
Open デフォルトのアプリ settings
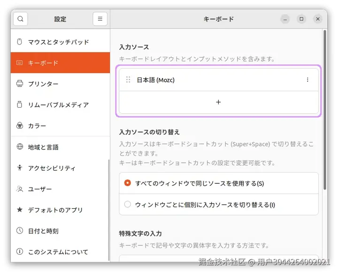tap(61, 210)
